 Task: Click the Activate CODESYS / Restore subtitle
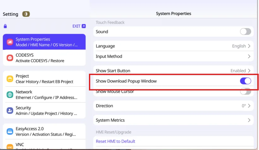point(40,61)
